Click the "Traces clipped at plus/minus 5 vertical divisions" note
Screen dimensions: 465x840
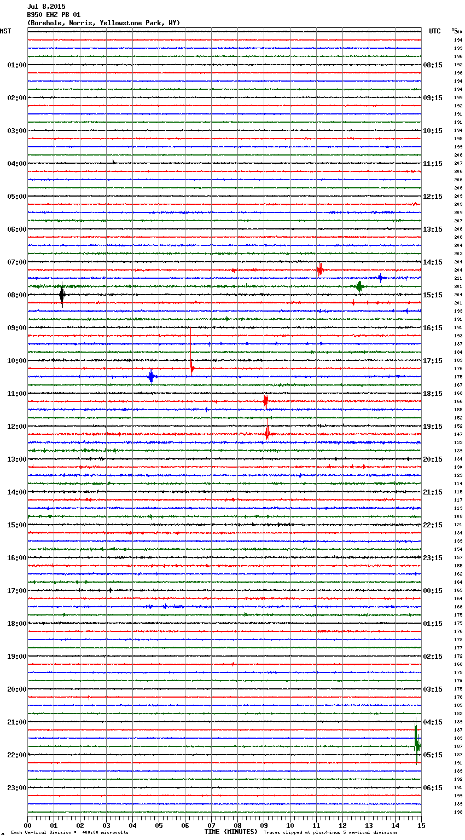click(x=330, y=832)
